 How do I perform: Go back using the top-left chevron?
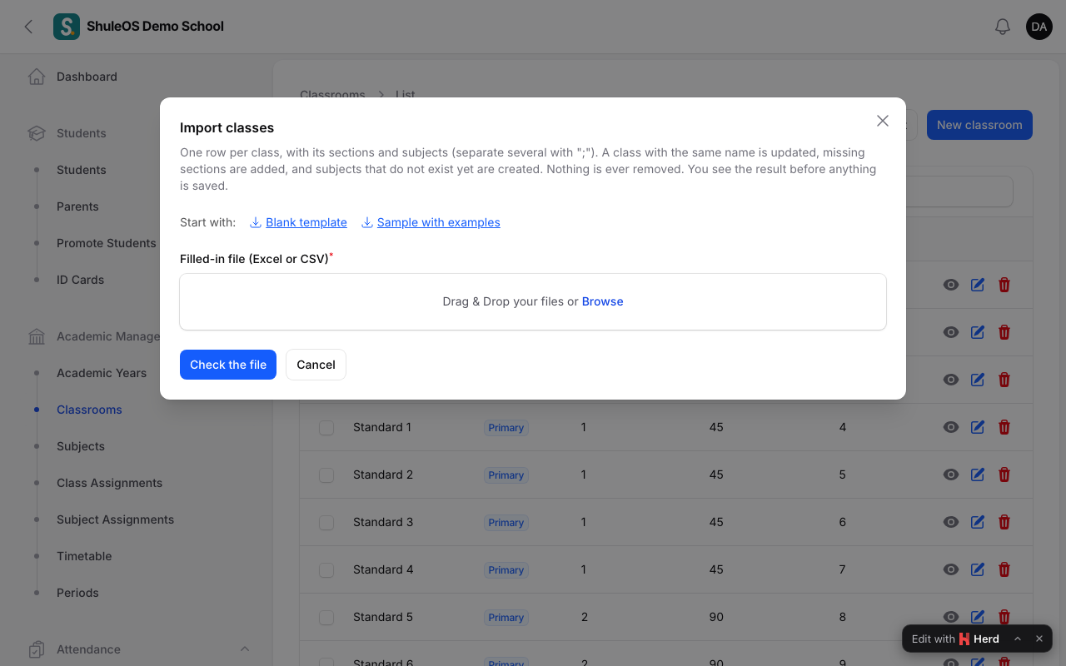[28, 27]
